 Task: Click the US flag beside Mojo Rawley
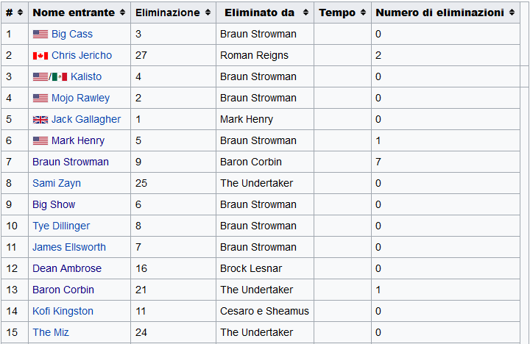point(40,98)
